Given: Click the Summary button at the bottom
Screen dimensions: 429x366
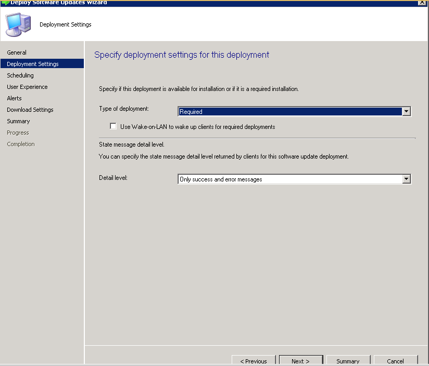Looking at the screenshot, I should pos(348,360).
